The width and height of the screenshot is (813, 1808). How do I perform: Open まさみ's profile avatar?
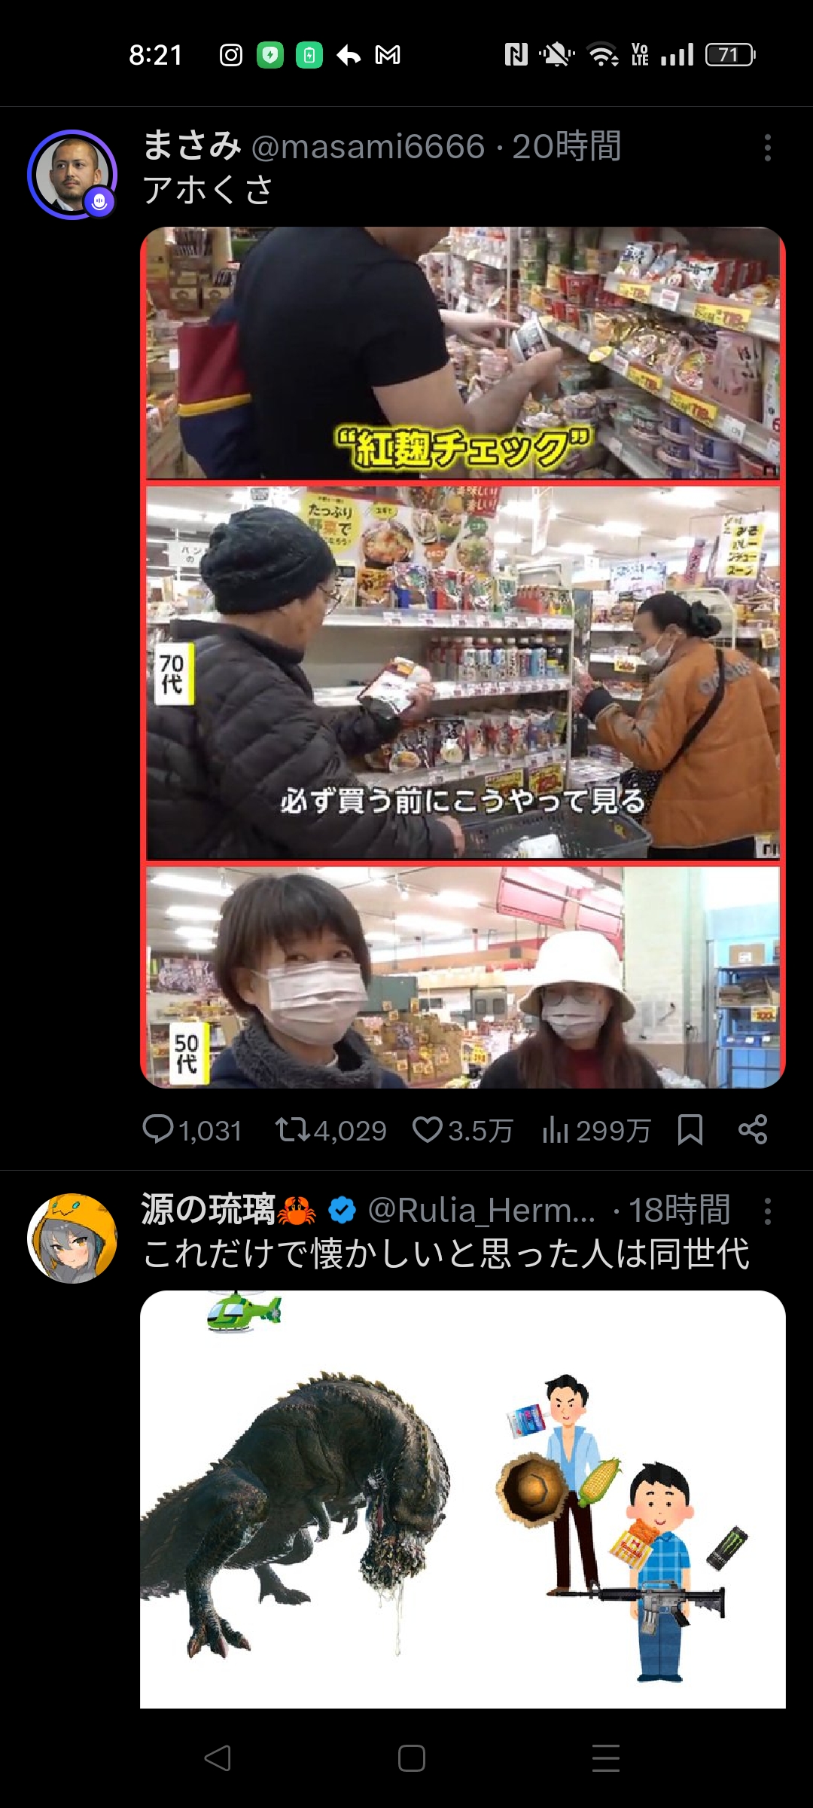[x=72, y=175]
